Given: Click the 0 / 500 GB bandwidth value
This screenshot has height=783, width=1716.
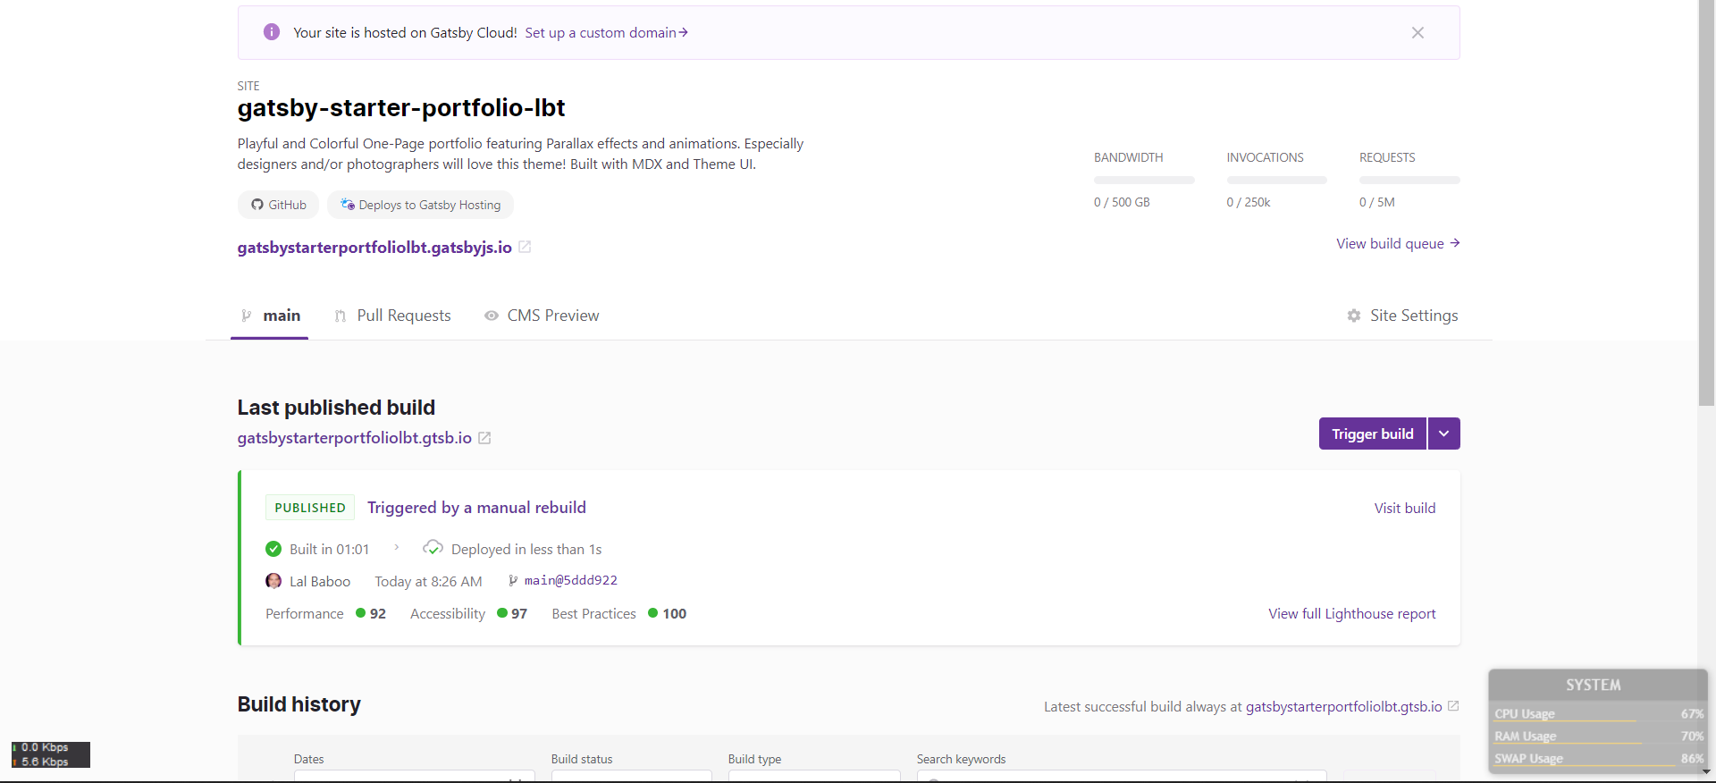Looking at the screenshot, I should click(x=1122, y=202).
